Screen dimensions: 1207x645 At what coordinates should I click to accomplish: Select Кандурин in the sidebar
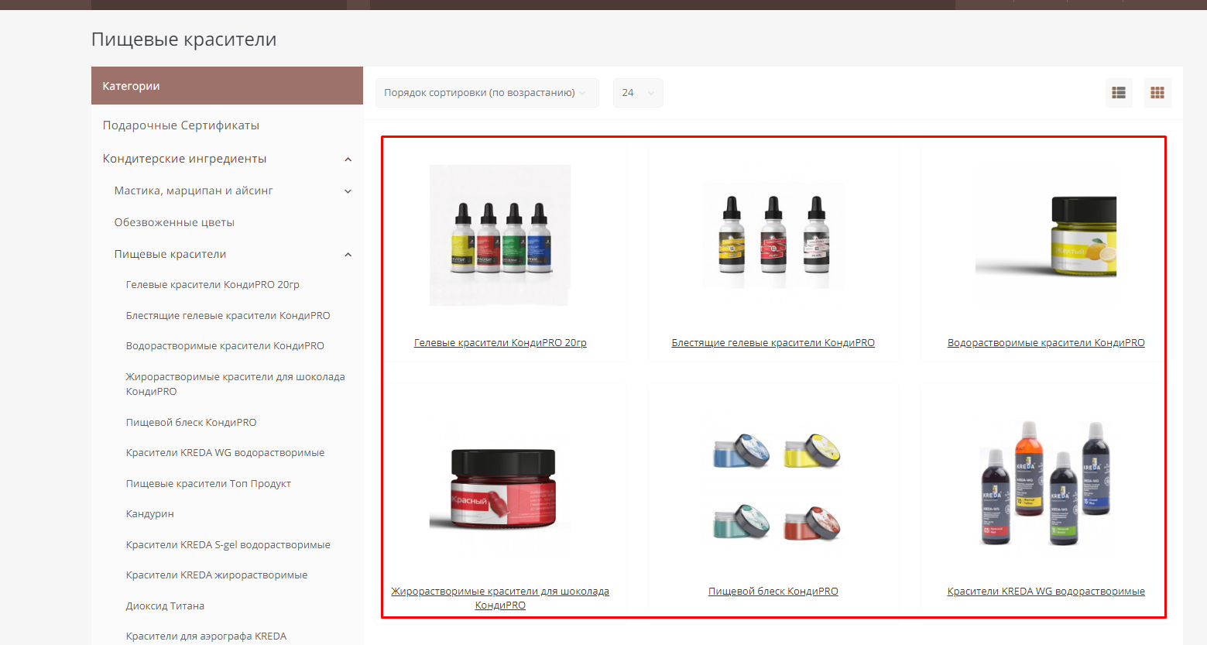tap(149, 514)
